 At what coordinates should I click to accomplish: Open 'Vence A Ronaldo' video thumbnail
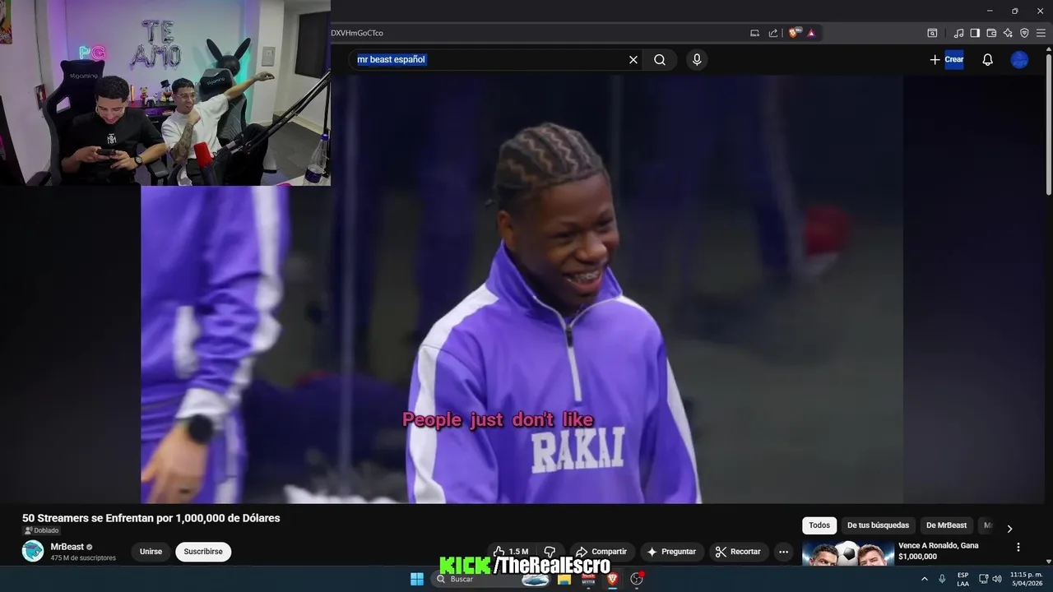tap(848, 553)
